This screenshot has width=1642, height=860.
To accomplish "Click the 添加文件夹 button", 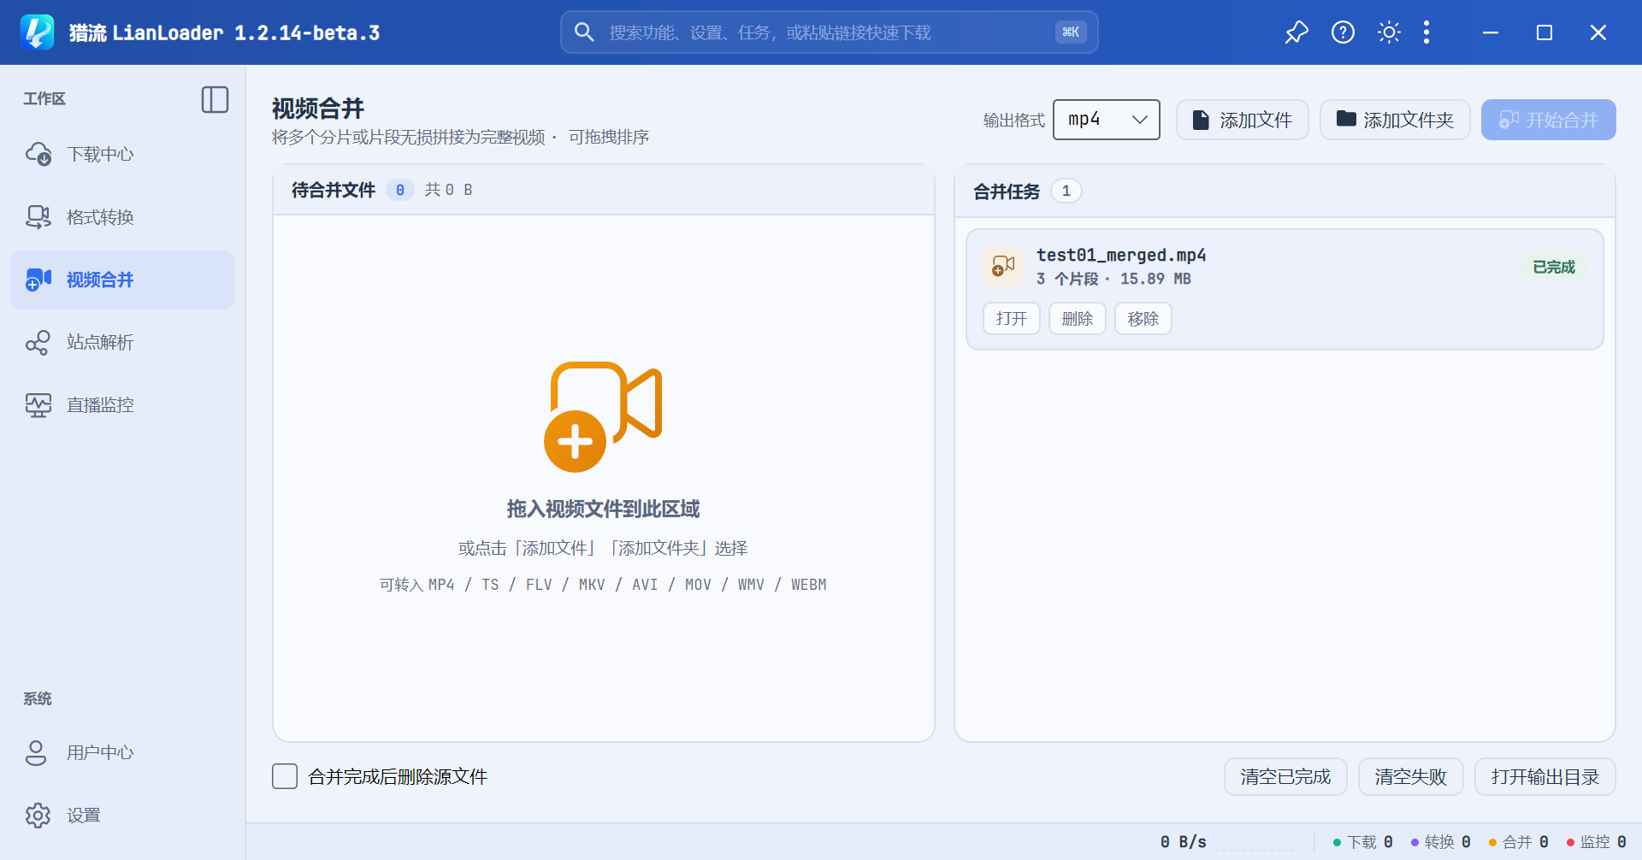I will tap(1395, 120).
